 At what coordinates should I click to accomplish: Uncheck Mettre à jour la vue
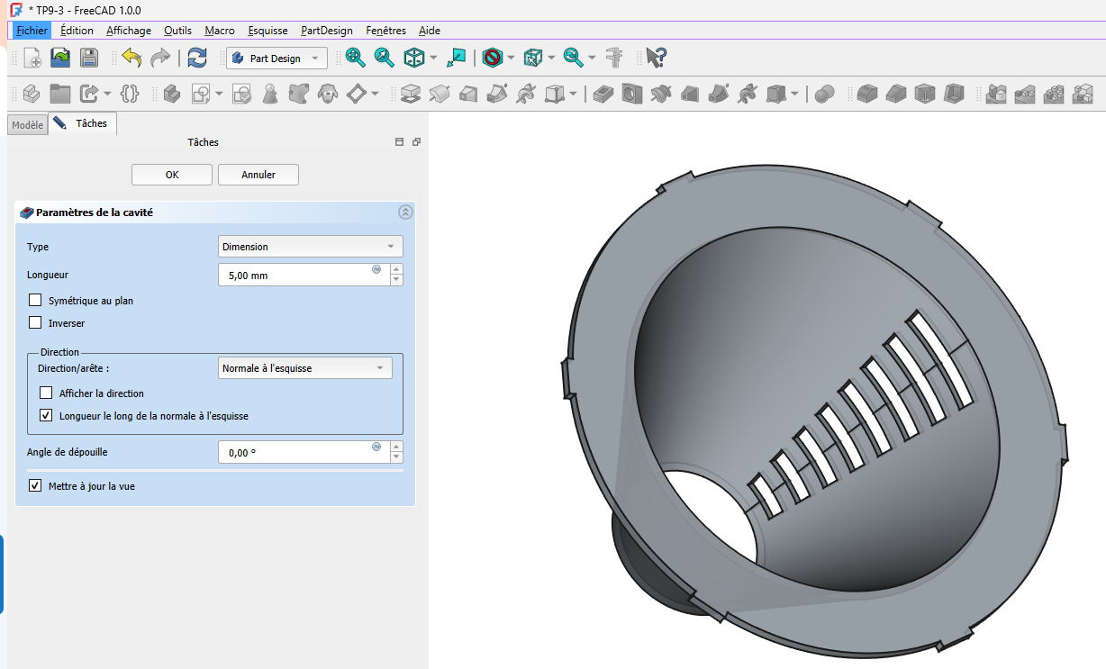36,486
